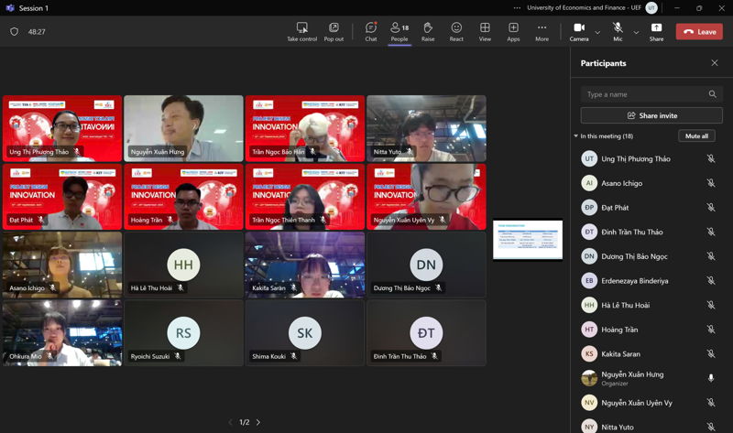Toggle the Camera on or off
733x433 pixels.
[x=579, y=31]
